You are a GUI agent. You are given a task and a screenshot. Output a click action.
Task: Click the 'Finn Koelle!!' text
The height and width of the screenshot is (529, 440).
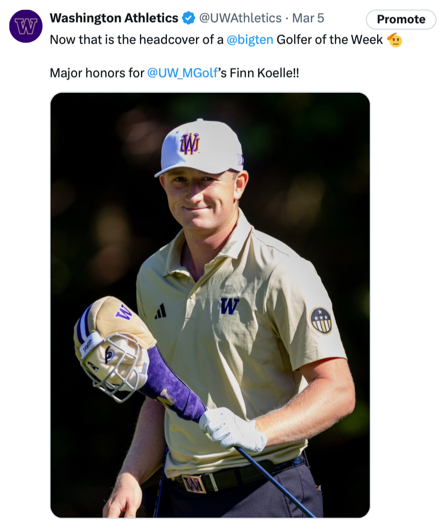[264, 73]
